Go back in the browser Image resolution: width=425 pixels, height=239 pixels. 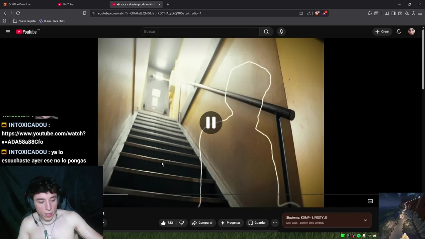point(5,13)
